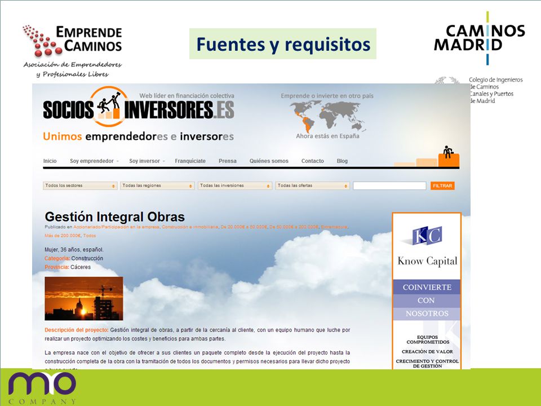Click the MO Company logo
Image resolution: width=541 pixels, height=406 pixels.
[x=42, y=389]
